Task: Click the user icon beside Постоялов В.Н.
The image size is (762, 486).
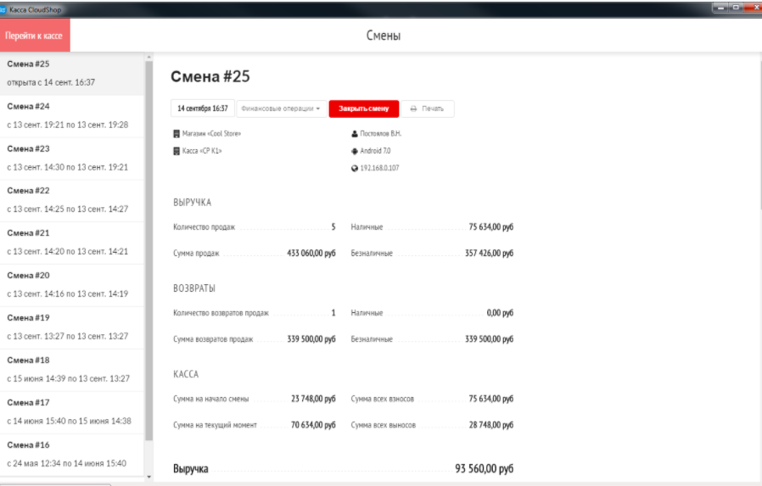Action: click(355, 133)
